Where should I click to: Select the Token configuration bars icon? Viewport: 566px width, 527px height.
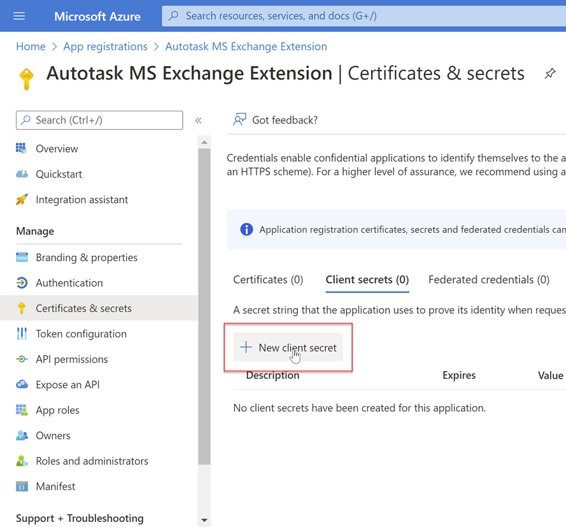pos(22,334)
